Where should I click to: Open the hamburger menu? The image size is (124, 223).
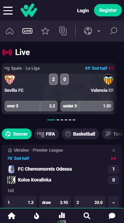point(8,11)
